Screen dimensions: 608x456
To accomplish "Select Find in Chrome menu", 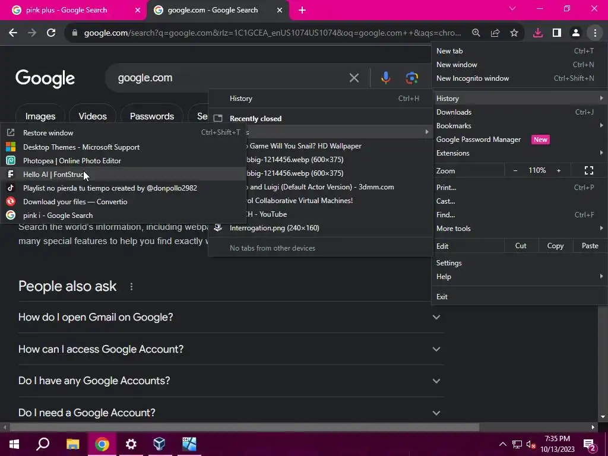I will click(x=520, y=215).
